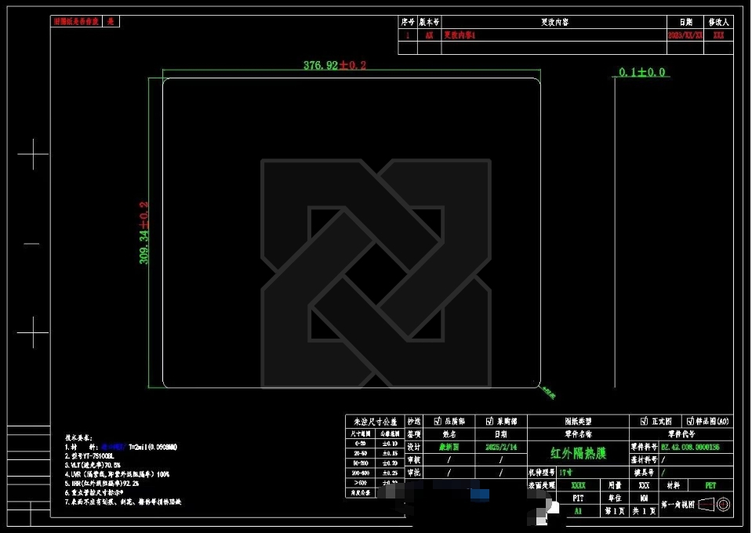Click the 第一角视图 label

coord(678,504)
